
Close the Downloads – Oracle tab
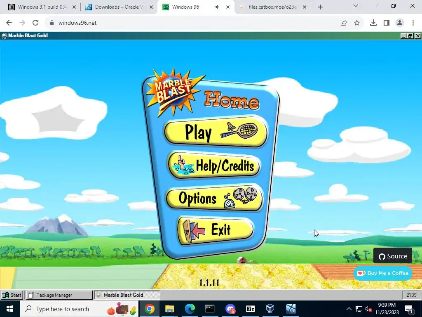pos(151,7)
